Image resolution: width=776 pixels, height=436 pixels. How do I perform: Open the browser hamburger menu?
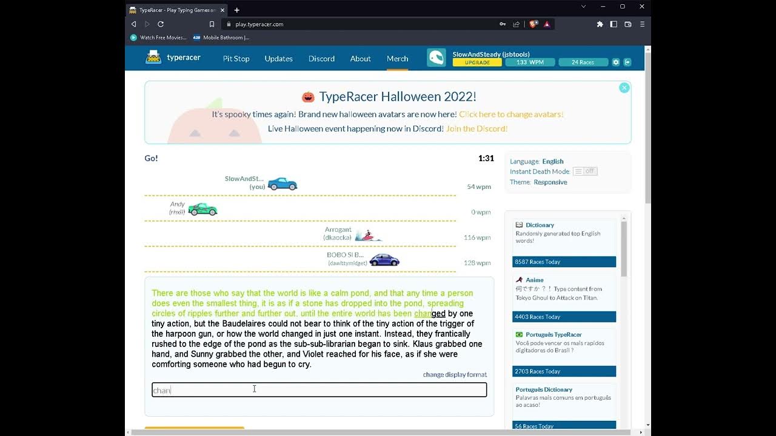pyautogui.click(x=642, y=24)
